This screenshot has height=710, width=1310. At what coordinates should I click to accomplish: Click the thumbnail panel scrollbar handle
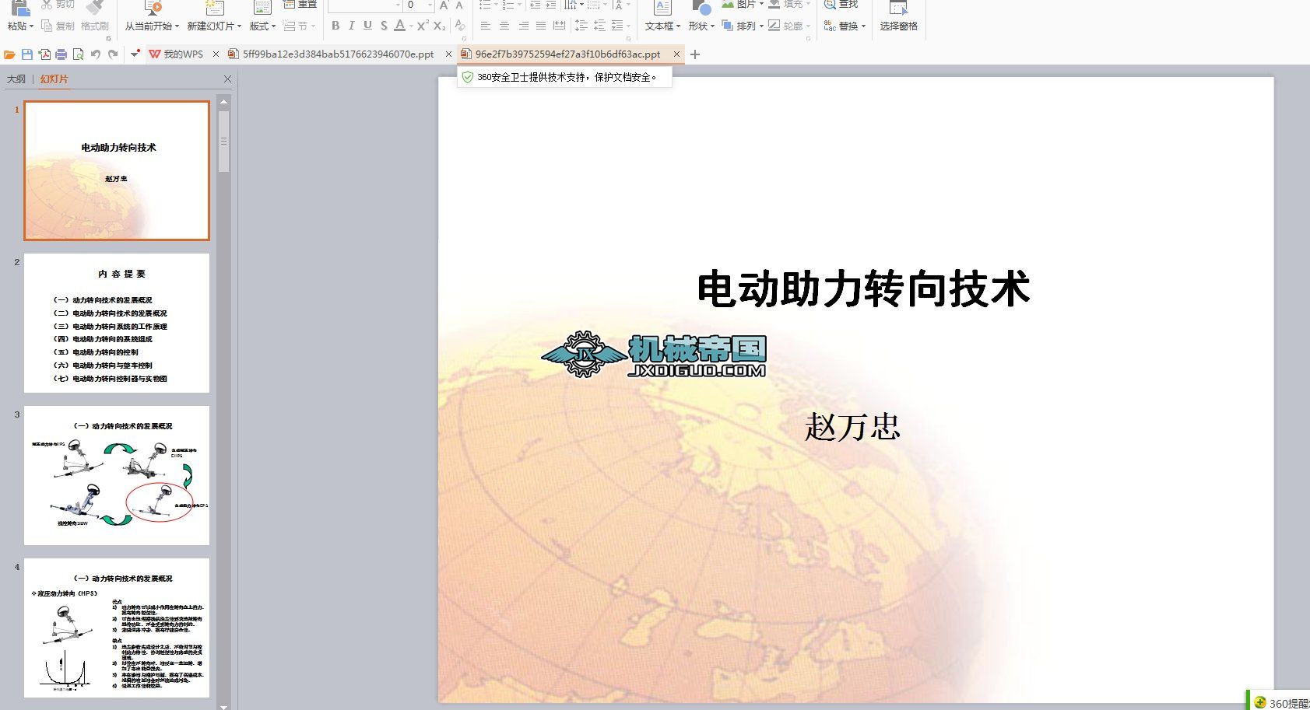click(224, 142)
